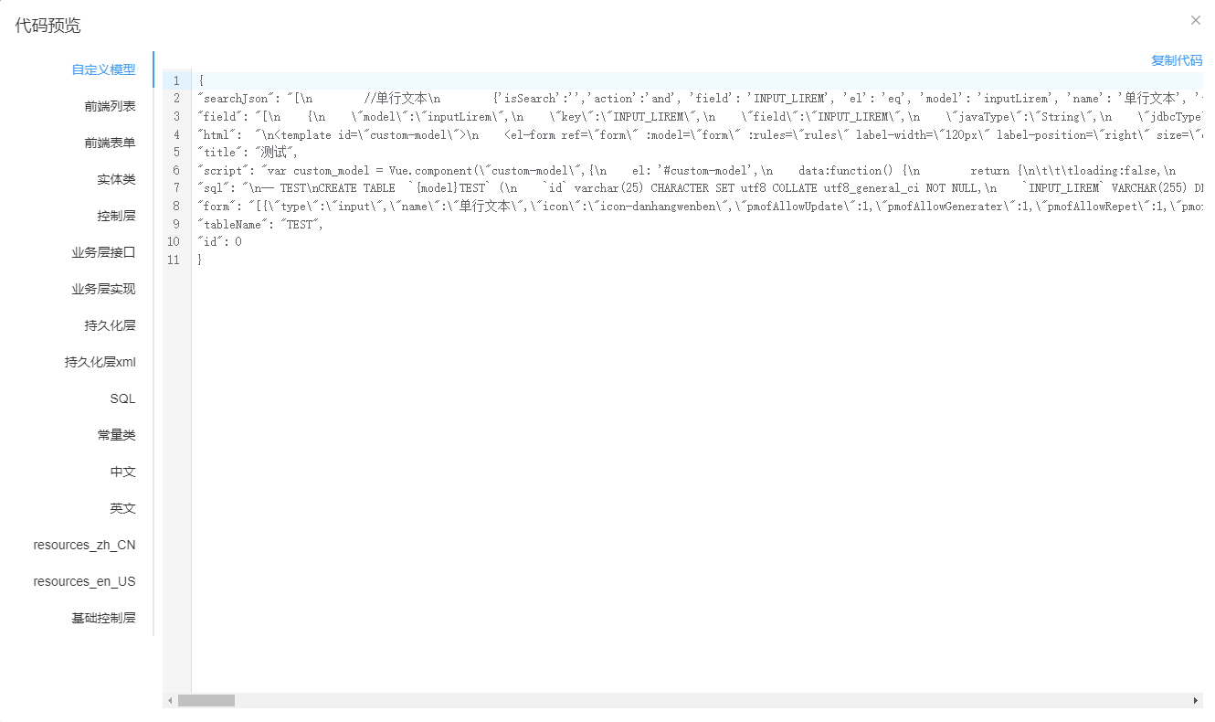The height and width of the screenshot is (722, 1215).
Task: Open the 前端表单 tab
Action: tap(110, 143)
